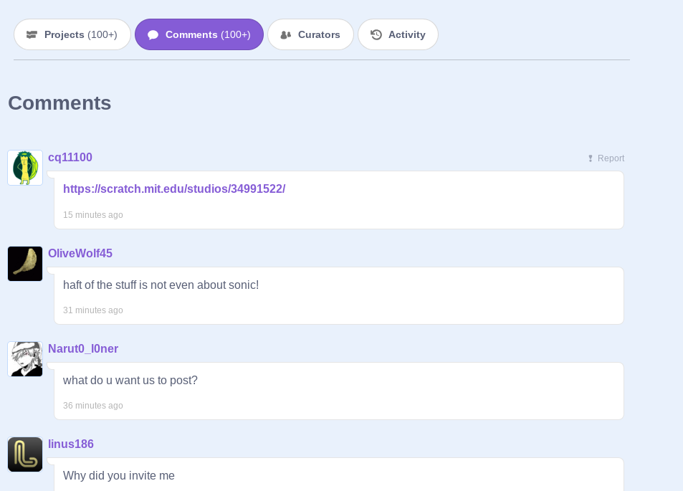Image resolution: width=683 pixels, height=491 pixels.
Task: Click the Activity tab clock icon
Action: pos(376,34)
